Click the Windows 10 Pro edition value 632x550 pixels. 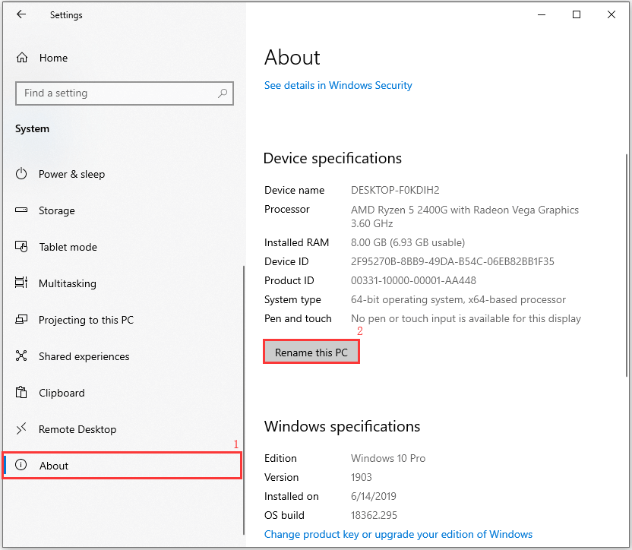click(x=388, y=458)
